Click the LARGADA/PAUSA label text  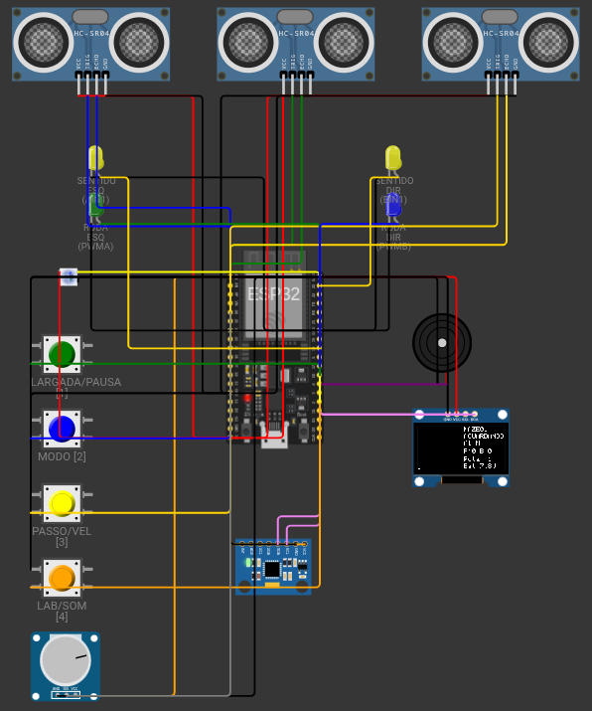click(x=76, y=382)
